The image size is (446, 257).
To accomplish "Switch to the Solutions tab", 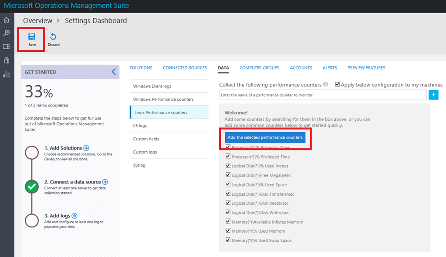I will (141, 68).
